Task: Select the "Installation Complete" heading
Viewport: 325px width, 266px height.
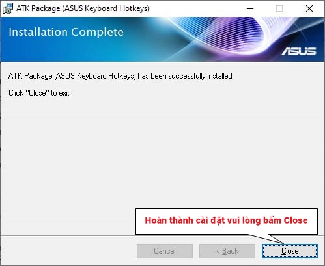Action: pos(66,32)
